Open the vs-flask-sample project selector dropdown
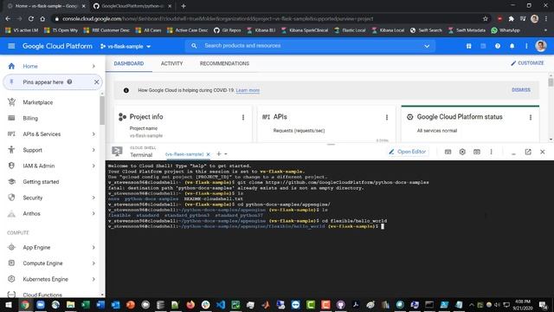Image resolution: width=554 pixels, height=312 pixels. pyautogui.click(x=126, y=46)
